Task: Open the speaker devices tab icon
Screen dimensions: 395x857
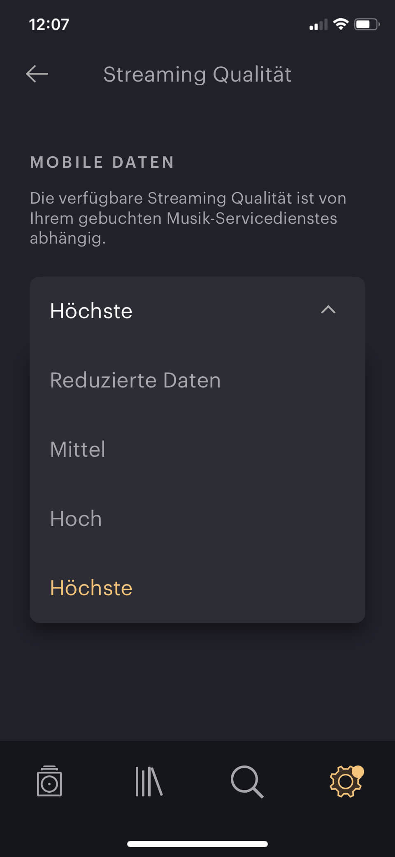Action: pyautogui.click(x=49, y=781)
